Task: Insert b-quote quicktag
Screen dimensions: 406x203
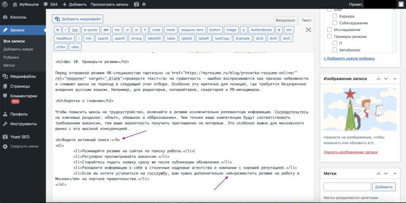Action: [x=91, y=30]
